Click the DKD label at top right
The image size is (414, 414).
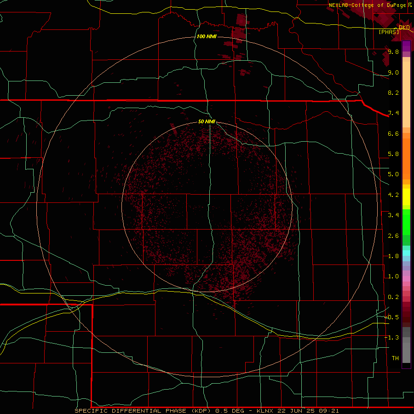[x=404, y=27]
